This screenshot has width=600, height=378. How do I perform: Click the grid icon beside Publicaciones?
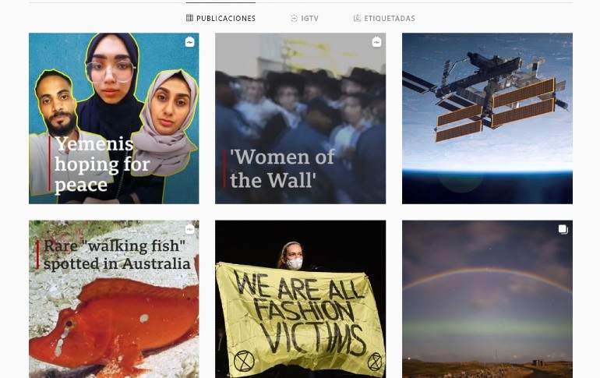(189, 18)
